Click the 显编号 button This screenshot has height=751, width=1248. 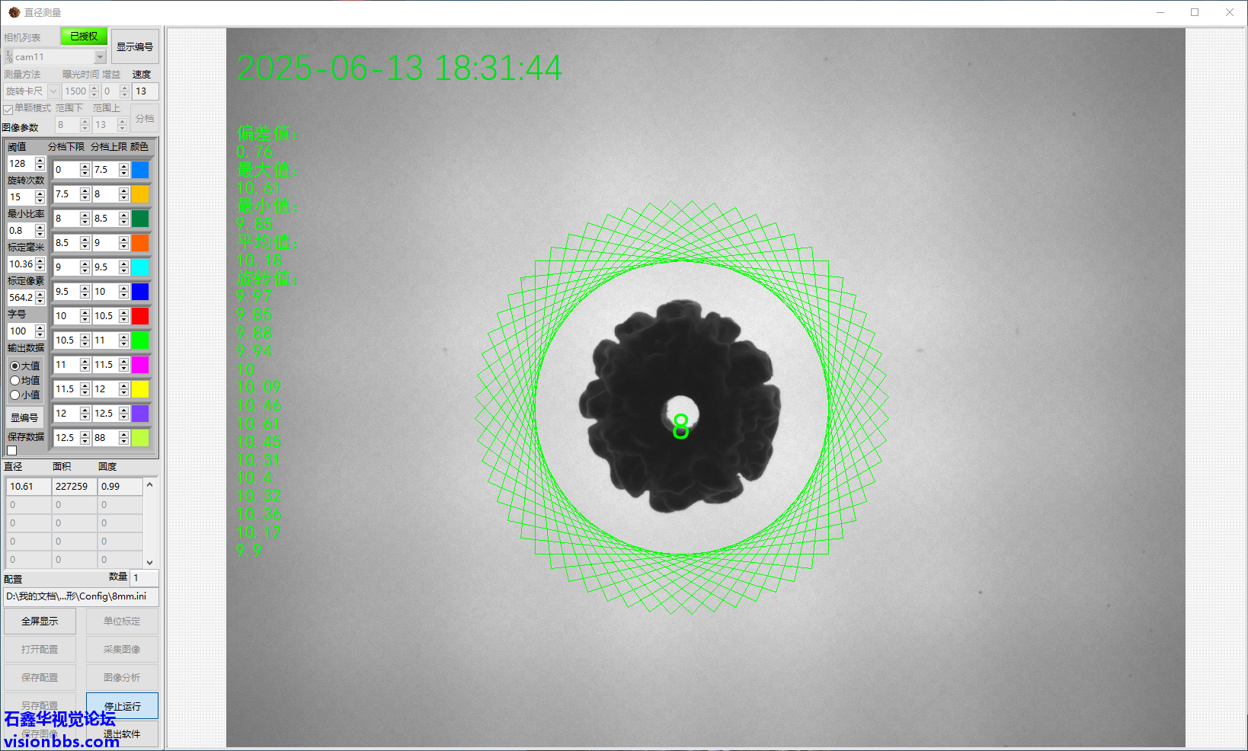coord(24,417)
